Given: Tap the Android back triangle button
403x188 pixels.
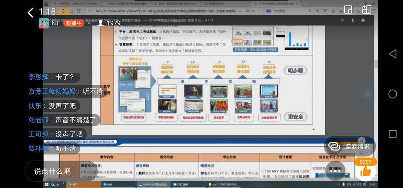Looking at the screenshot, I should tap(392, 54).
